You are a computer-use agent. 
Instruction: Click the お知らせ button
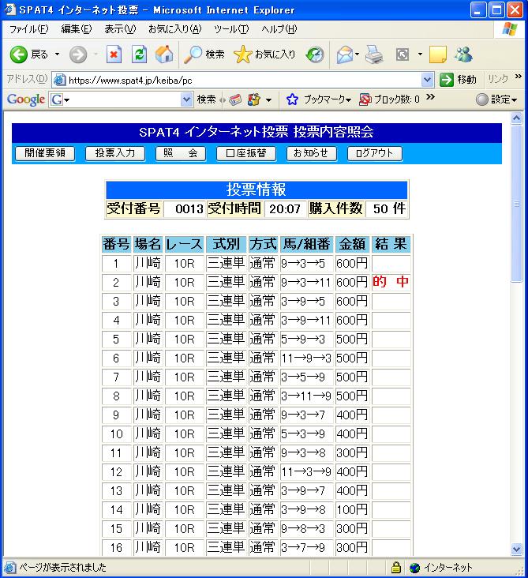tap(311, 153)
